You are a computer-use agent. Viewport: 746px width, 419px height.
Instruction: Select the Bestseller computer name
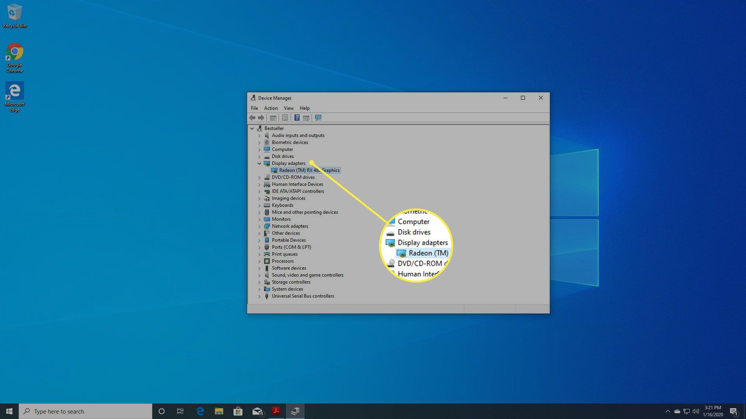pyautogui.click(x=274, y=128)
